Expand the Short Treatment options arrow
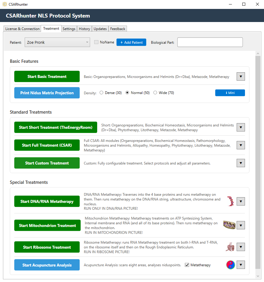Screen dimensions: 264x282 (x=241, y=127)
